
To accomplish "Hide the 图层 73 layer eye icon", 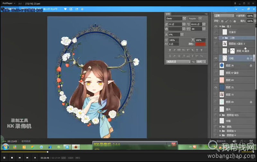I will 216,87.
